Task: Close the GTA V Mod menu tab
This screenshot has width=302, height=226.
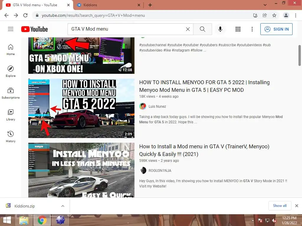Action: click(x=68, y=5)
